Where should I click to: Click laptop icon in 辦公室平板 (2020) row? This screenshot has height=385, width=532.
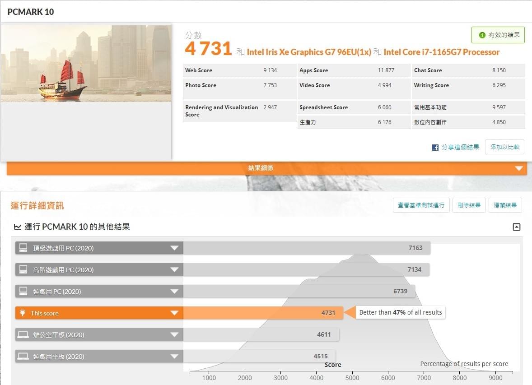click(23, 334)
